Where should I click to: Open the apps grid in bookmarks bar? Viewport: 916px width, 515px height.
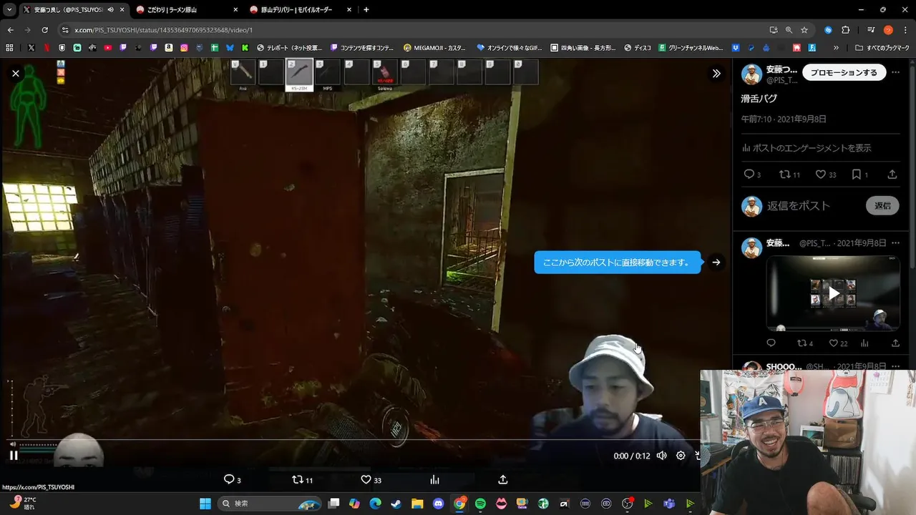click(9, 48)
